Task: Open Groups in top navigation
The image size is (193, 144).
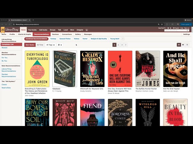Action: click(52, 30)
